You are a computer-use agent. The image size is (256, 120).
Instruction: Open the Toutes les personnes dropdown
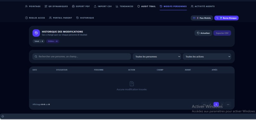[x=157, y=57]
